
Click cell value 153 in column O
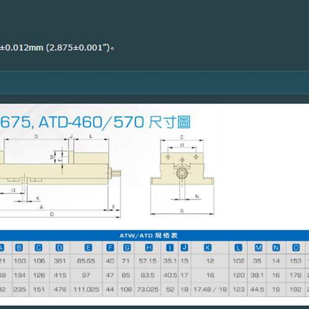(x=295, y=261)
